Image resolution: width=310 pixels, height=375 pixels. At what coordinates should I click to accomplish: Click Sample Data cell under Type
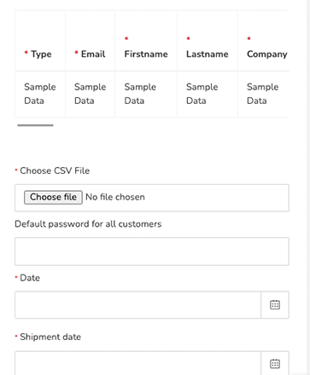(x=40, y=94)
